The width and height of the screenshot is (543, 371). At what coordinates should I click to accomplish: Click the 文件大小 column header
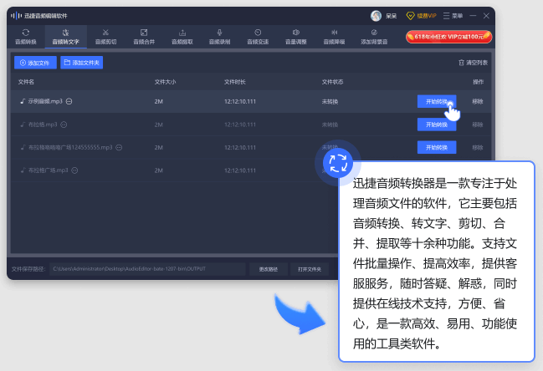click(165, 82)
